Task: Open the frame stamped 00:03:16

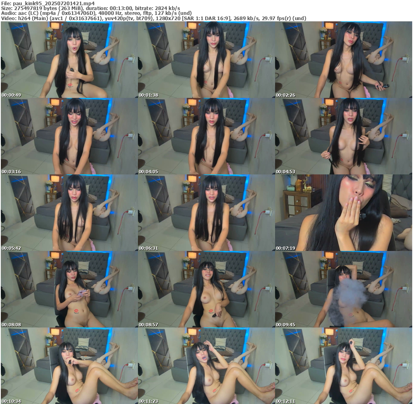Action: pos(69,136)
